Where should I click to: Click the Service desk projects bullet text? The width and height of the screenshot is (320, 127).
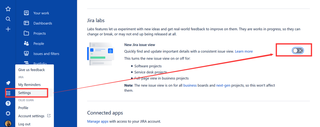pyautogui.click(x=151, y=72)
